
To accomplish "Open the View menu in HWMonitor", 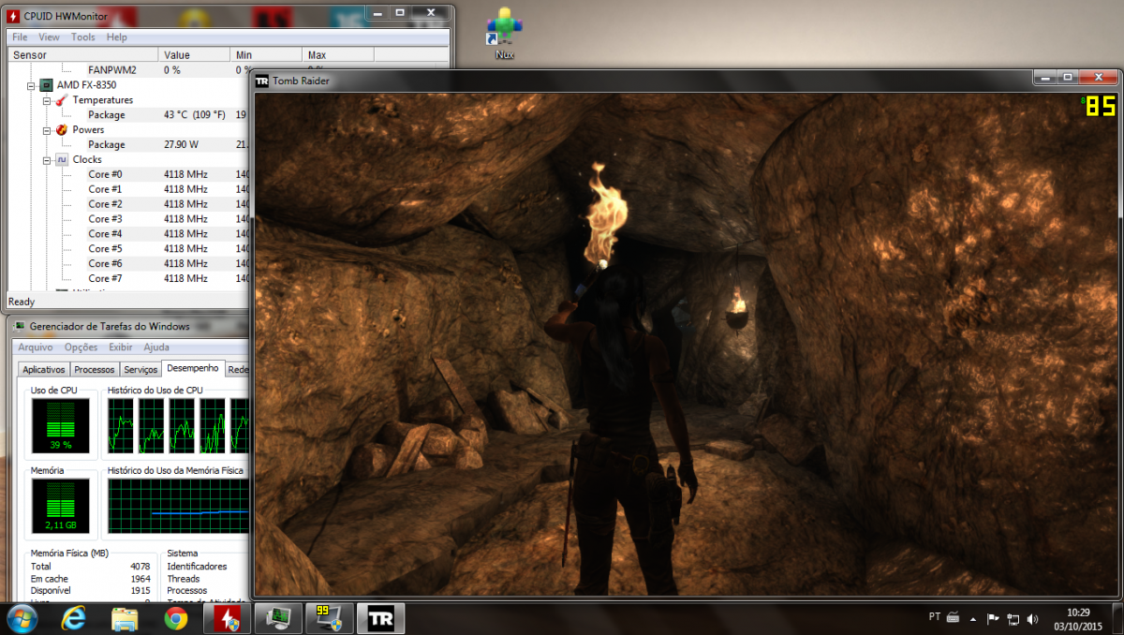I will click(x=49, y=37).
